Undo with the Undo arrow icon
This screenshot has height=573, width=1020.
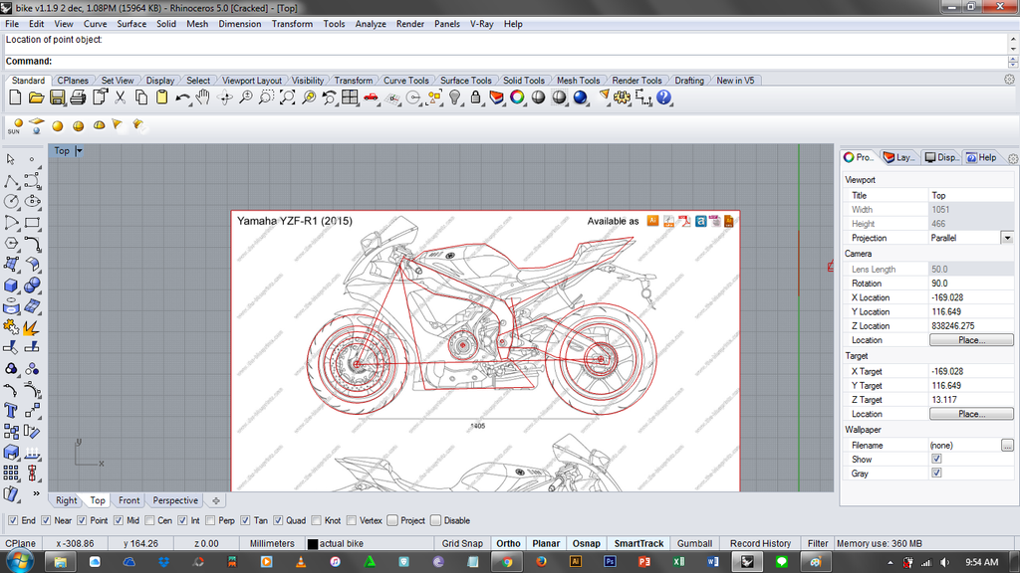[x=183, y=98]
